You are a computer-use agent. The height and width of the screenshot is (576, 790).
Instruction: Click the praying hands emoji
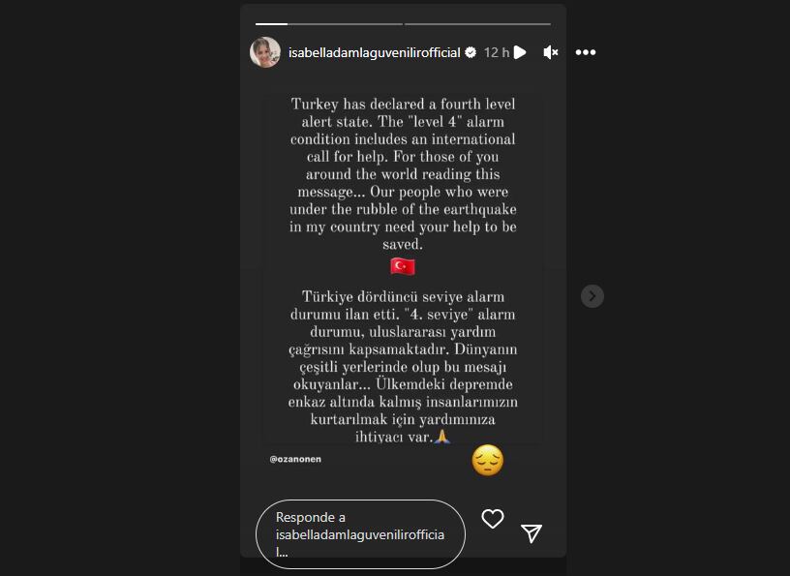click(441, 436)
